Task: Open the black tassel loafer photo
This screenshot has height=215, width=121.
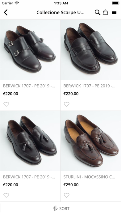Action: click(30, 141)
